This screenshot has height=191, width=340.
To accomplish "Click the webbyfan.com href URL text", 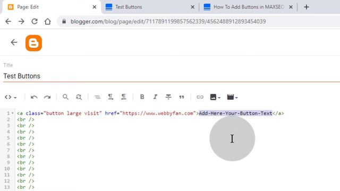I will (158, 113).
